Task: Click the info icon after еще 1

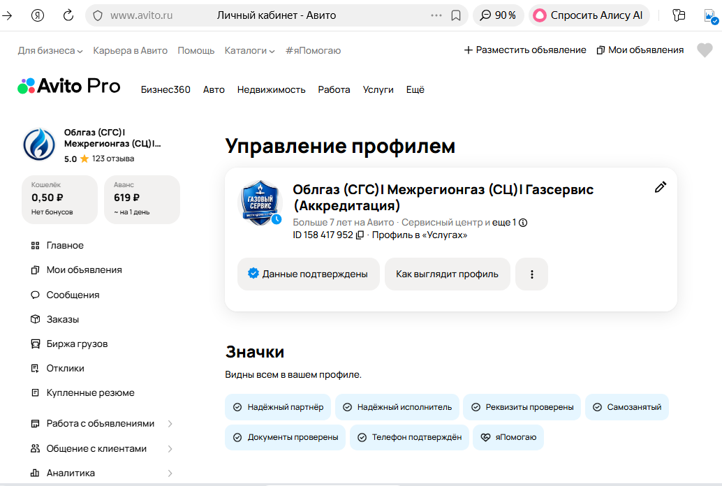Action: tap(523, 223)
